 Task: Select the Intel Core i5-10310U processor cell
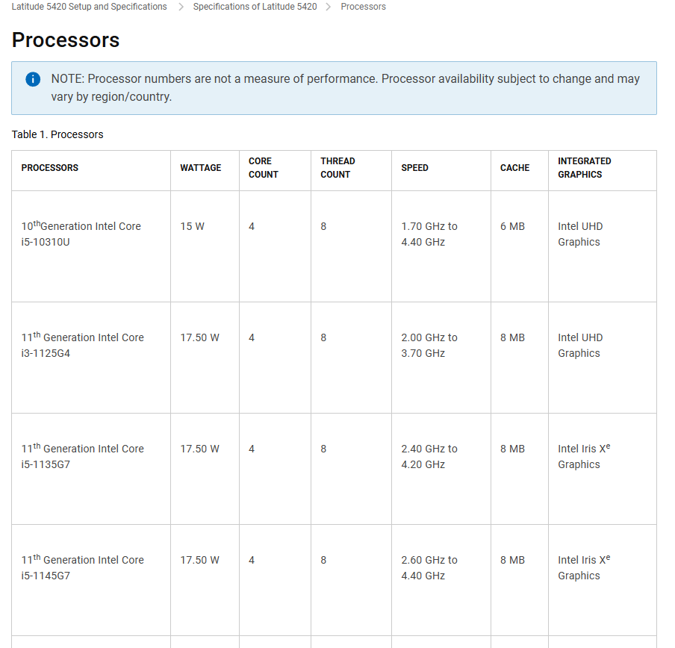click(81, 234)
